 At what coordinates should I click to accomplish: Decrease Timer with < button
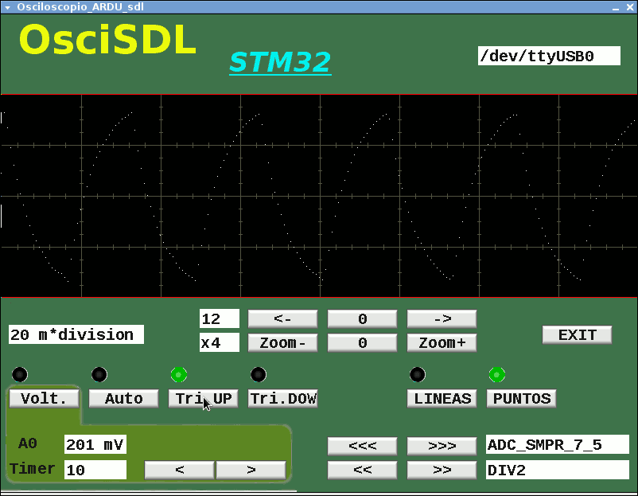click(x=180, y=470)
